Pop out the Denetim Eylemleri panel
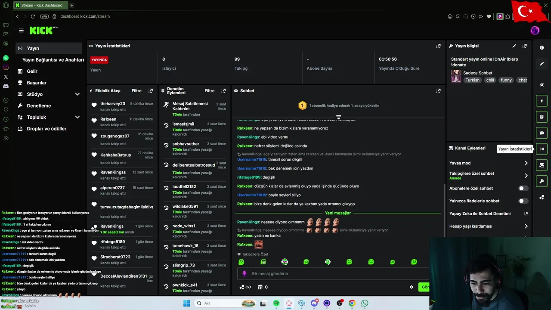Screen dimensions: 551x310 coord(223,91)
